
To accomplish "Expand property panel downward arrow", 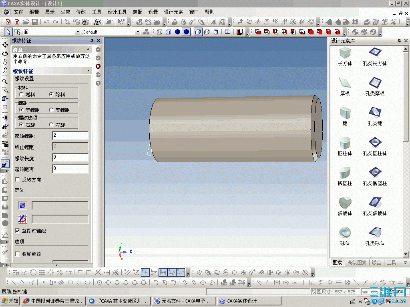I will [56, 265].
